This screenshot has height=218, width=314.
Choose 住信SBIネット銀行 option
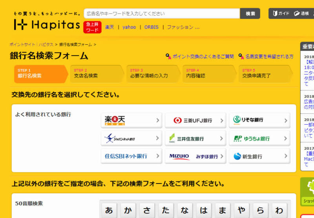131,156
